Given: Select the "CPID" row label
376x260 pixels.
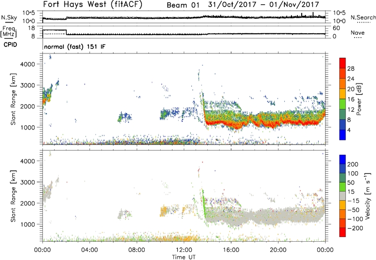Looking at the screenshot, I should [x=10, y=45].
